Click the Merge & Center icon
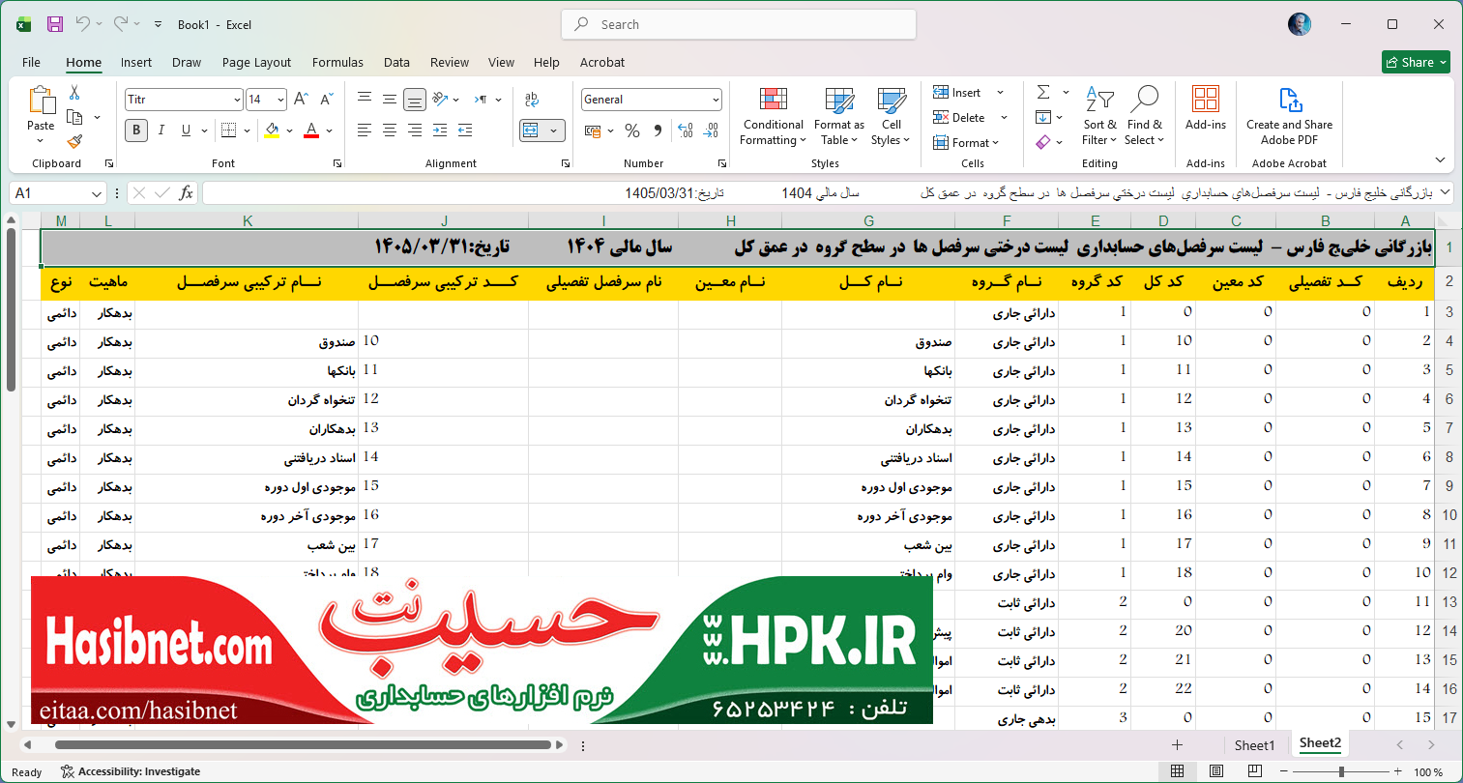 coord(530,130)
